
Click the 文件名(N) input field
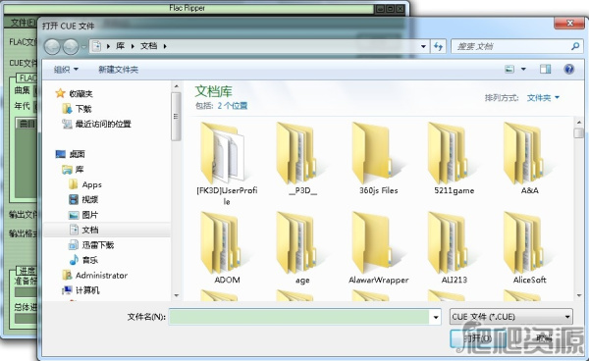(x=299, y=317)
